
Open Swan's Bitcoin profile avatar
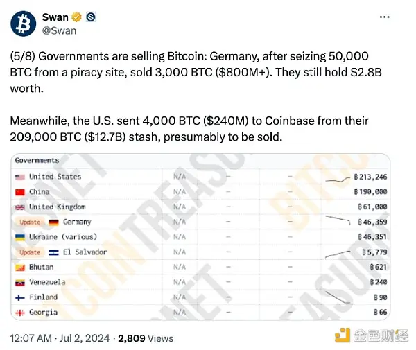(x=24, y=24)
